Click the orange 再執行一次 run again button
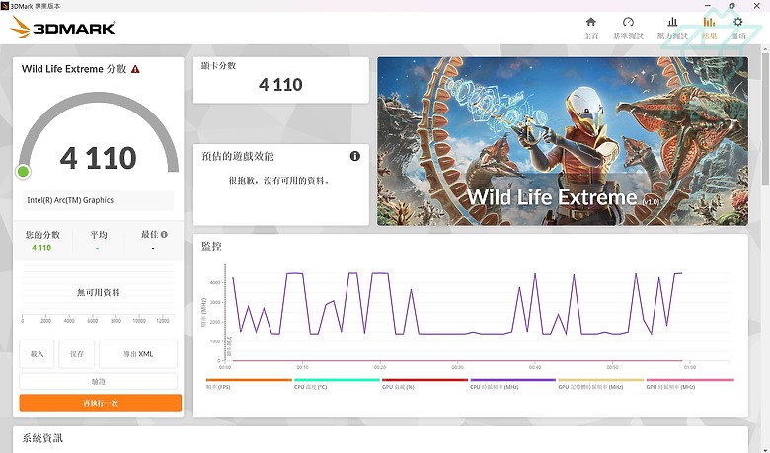Screen dimensions: 770x453 (100, 403)
